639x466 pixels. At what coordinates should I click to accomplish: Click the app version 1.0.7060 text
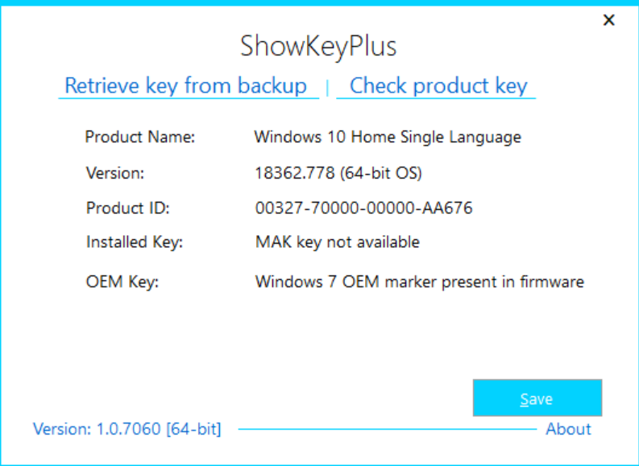click(127, 429)
